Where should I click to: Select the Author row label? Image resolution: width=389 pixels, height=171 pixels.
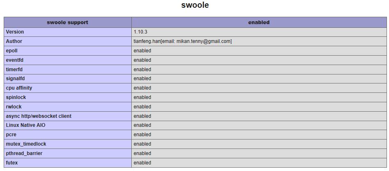14,41
